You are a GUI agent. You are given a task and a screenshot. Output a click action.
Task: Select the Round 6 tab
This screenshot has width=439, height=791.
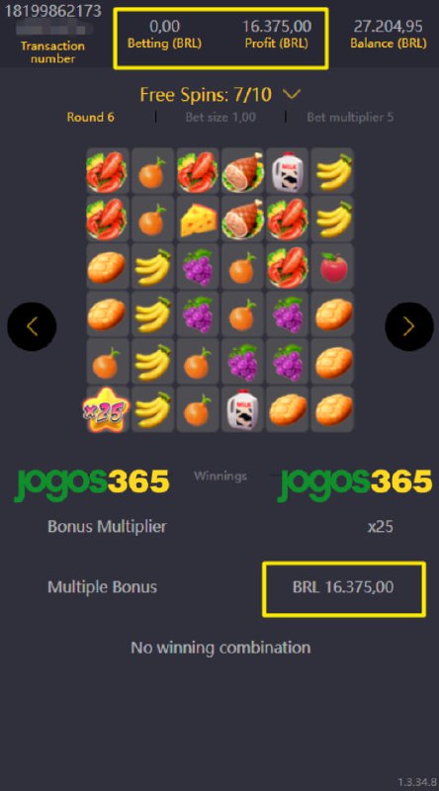point(90,118)
